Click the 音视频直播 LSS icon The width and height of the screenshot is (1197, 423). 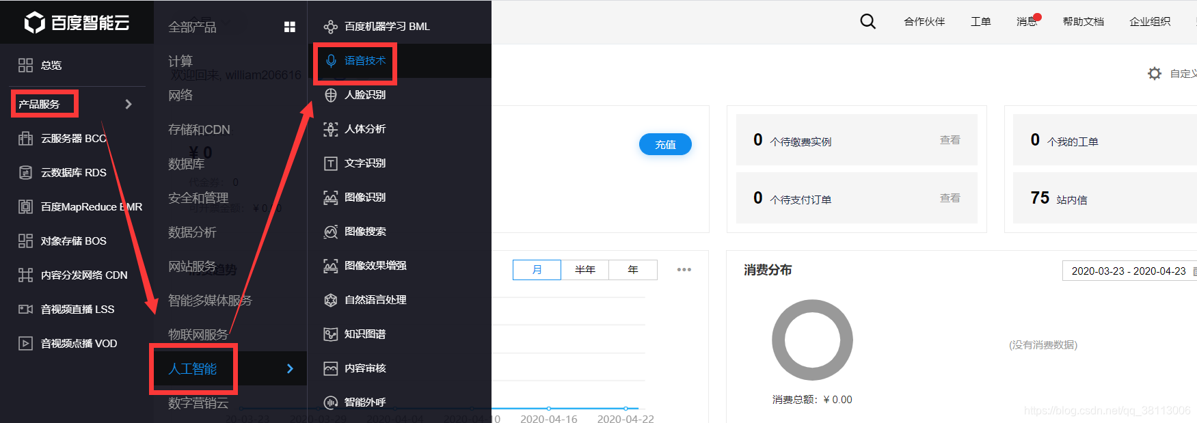[25, 309]
